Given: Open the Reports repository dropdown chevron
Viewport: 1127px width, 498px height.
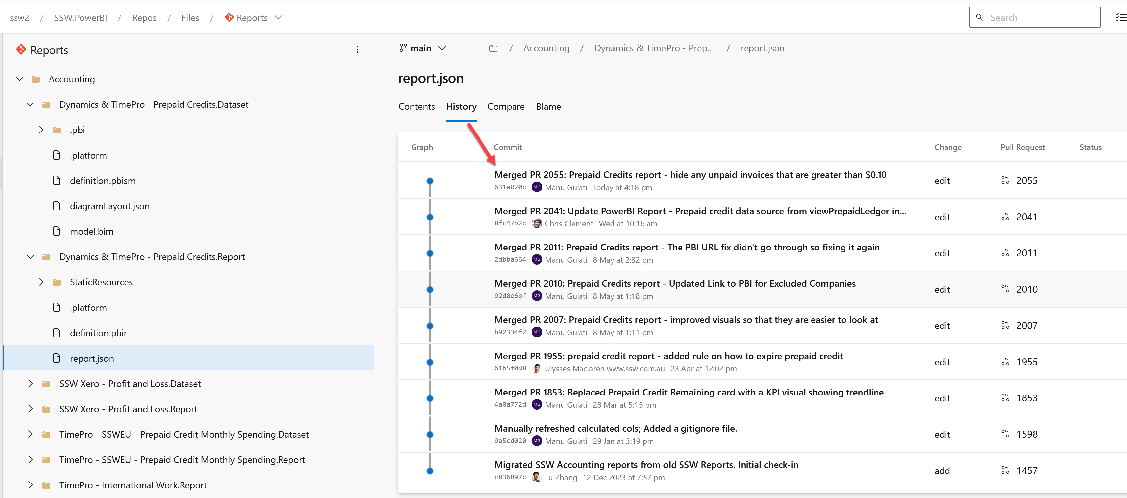Looking at the screenshot, I should pyautogui.click(x=278, y=17).
